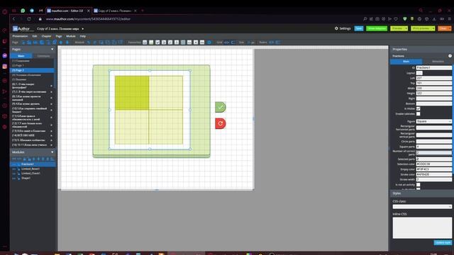Select the highlighted Page 2 row in Pages list

point(32,70)
